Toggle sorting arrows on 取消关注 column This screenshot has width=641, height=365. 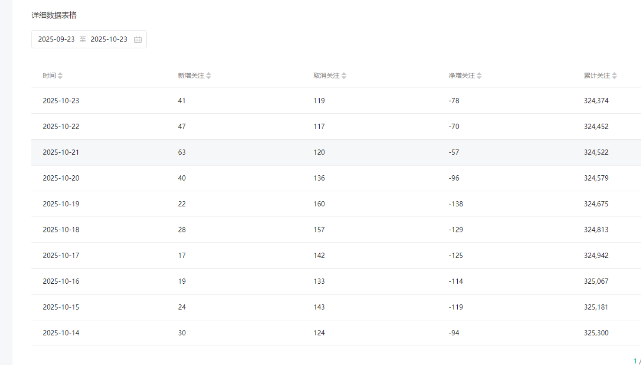344,76
